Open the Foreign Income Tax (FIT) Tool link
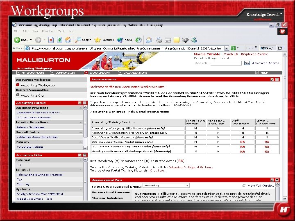Screen dimensions: 295x221 click(40, 194)
